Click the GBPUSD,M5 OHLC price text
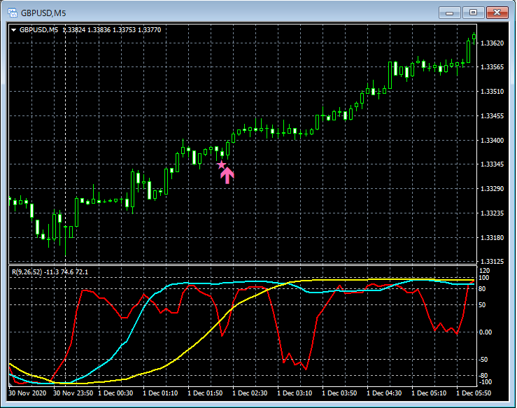The image size is (517, 408). [111, 30]
